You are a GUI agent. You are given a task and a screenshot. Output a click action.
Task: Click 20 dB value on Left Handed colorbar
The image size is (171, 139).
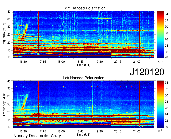point(166,127)
